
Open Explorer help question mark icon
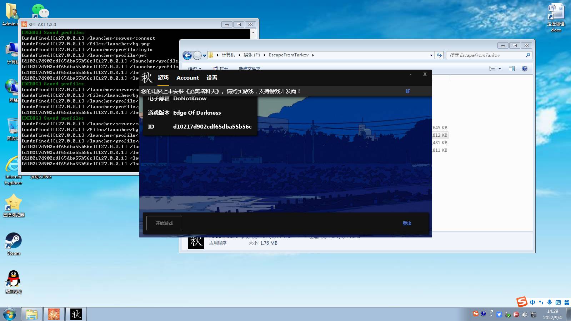point(524,69)
